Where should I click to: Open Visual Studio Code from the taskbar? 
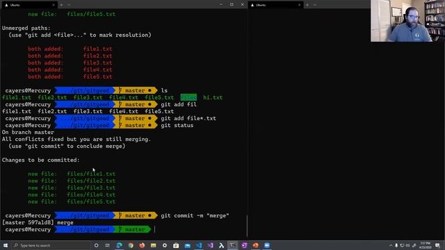(x=199, y=245)
